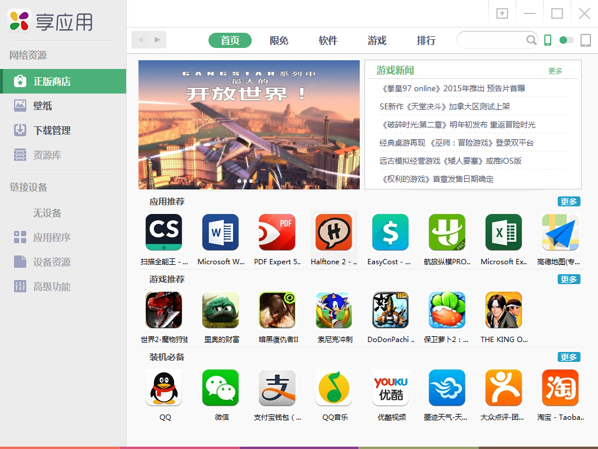Open the QQ音乐 app icon

coord(333,388)
